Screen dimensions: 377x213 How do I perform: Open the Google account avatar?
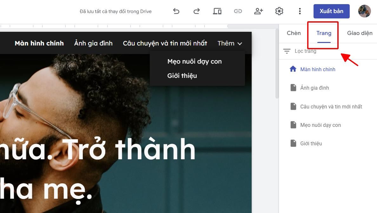pos(365,11)
